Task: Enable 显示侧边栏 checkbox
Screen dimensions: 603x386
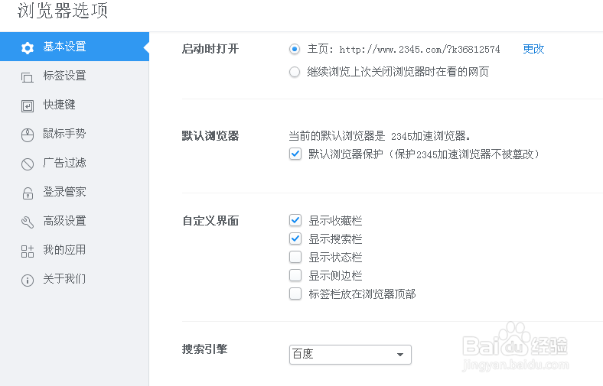Action: tap(295, 275)
